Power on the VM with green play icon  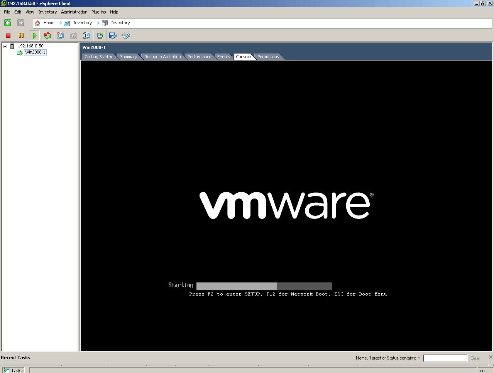click(35, 35)
